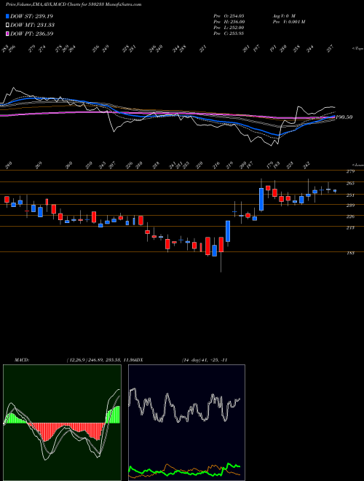Click the white DOW MT legend swatch

pyautogui.click(x=7, y=25)
